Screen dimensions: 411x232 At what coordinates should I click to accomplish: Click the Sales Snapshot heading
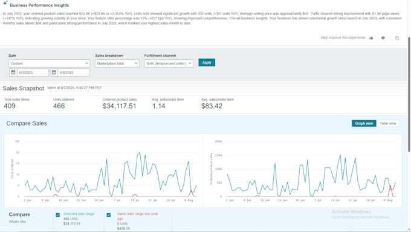[24, 89]
